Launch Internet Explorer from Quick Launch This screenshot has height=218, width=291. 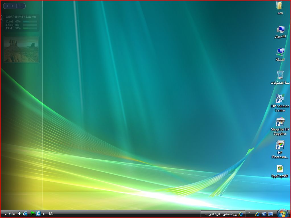[257, 214]
